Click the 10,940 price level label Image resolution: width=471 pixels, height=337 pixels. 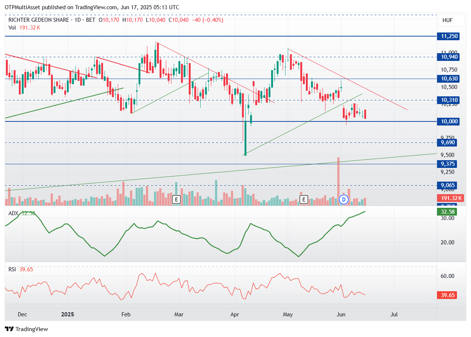pos(448,57)
